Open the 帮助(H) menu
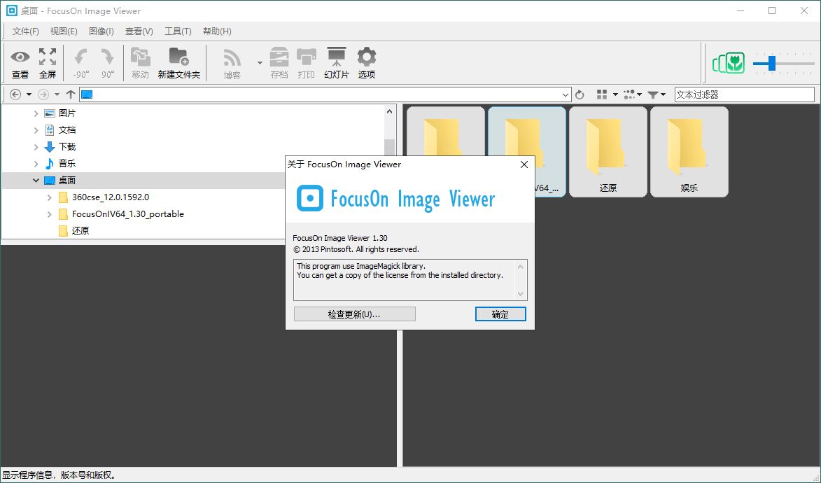 217,31
